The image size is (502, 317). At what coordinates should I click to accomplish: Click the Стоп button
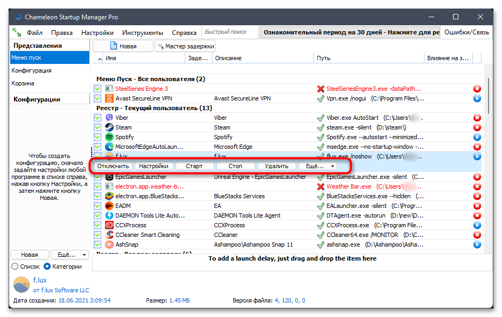click(x=235, y=166)
